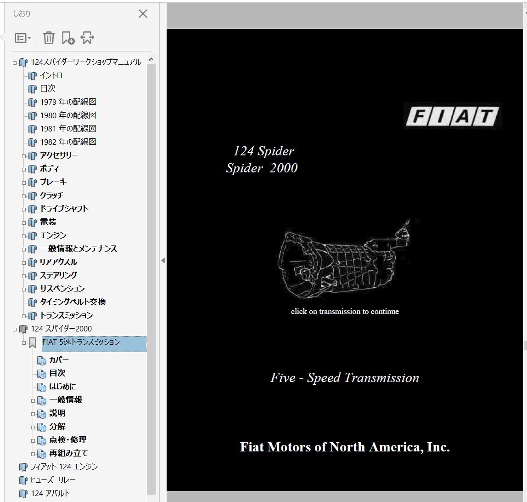The image size is (527, 502).
Task: Open the bookmark options dropdown menu
Action: [x=23, y=38]
